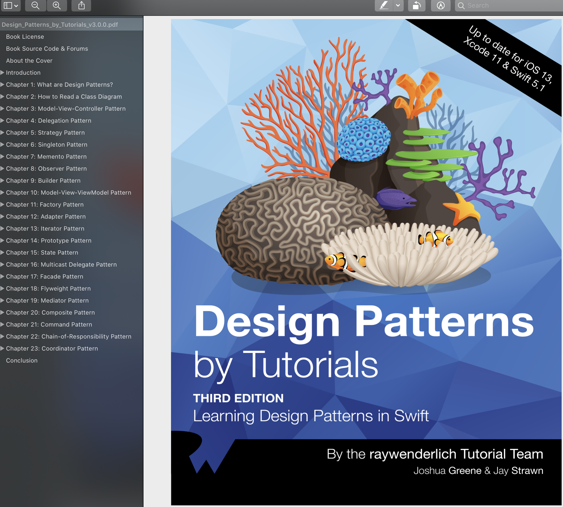Open the highlight color dropdown arrow
Screen dimensions: 563x507
click(x=398, y=5)
